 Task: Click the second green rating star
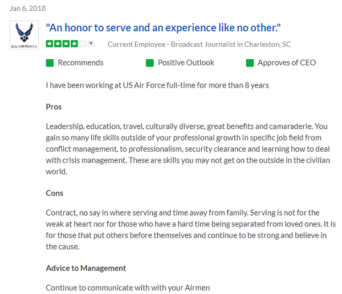pyautogui.click(x=58, y=44)
